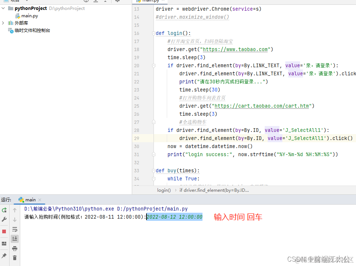This screenshot has width=356, height=266.
Task: Click the up arrow in Run console toolbar
Action: click(x=15, y=210)
